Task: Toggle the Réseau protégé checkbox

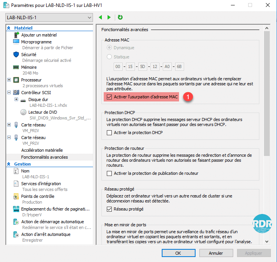Action: point(109,209)
